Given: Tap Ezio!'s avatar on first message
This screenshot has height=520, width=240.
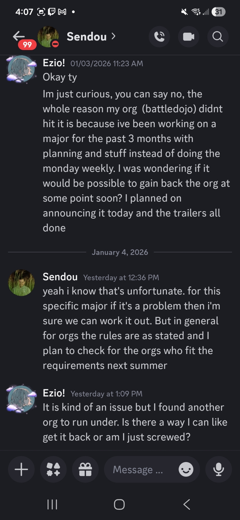Looking at the screenshot, I should click(x=21, y=69).
